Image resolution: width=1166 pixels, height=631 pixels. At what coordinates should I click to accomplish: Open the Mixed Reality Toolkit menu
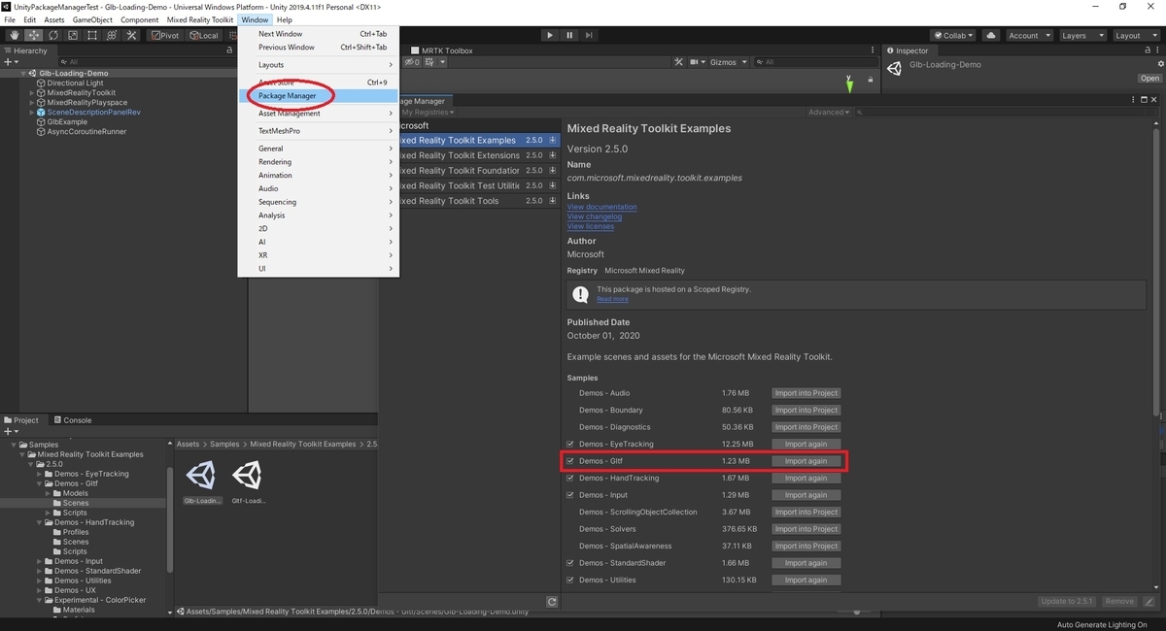200,19
